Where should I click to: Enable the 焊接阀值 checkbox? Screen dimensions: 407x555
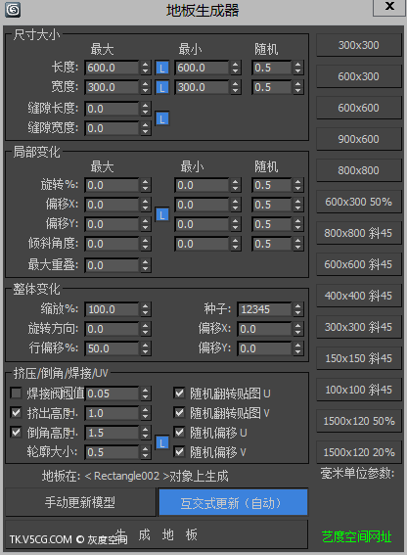click(x=16, y=393)
